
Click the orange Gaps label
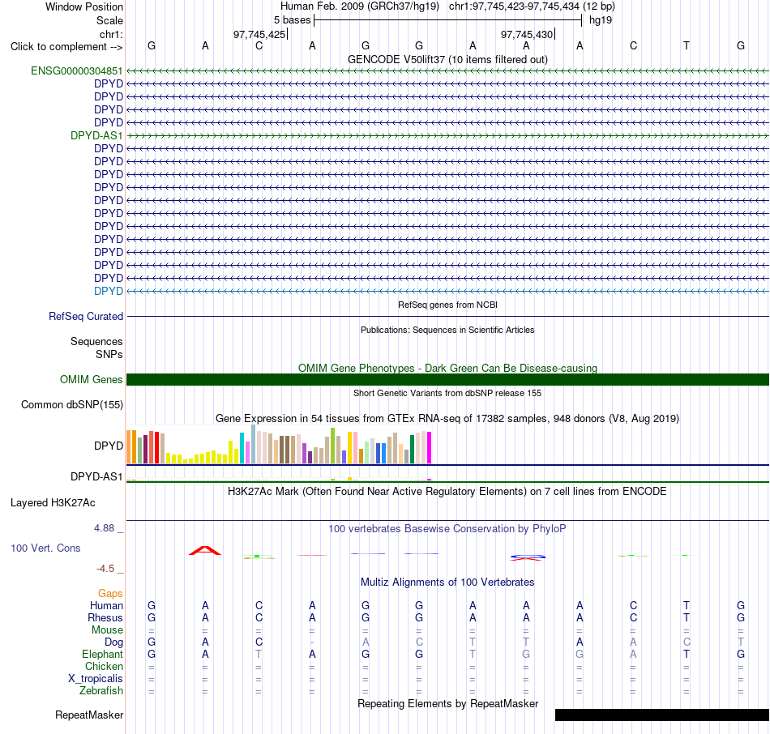point(110,594)
